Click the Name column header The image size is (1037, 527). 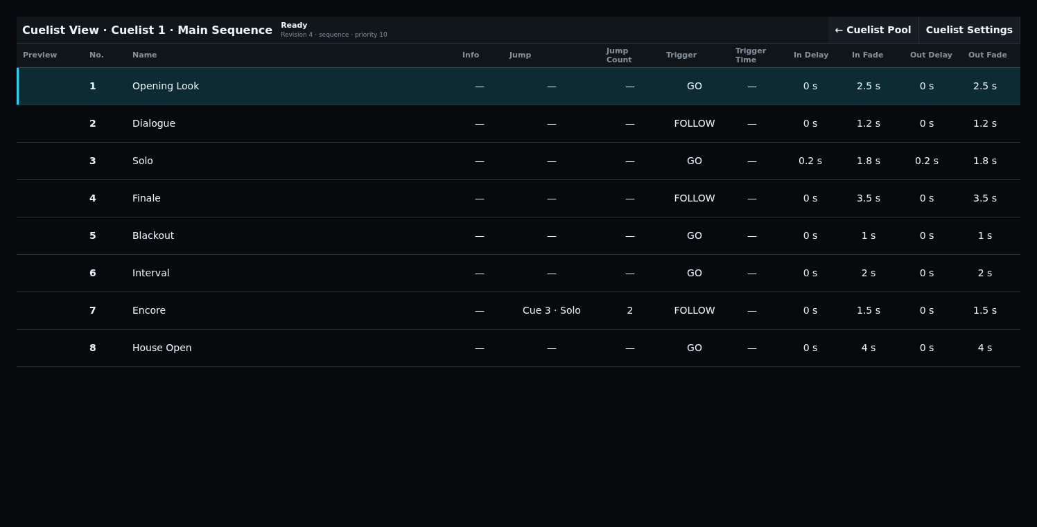coord(145,55)
